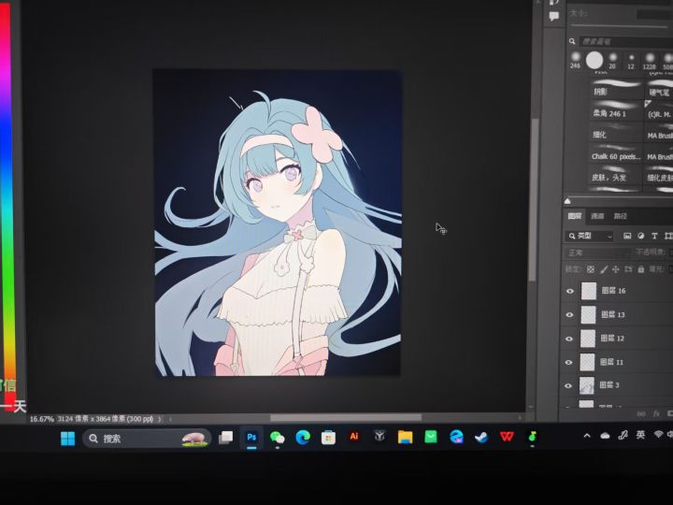The width and height of the screenshot is (673, 505).
Task: Hide layer 图层 3
Action: (568, 385)
